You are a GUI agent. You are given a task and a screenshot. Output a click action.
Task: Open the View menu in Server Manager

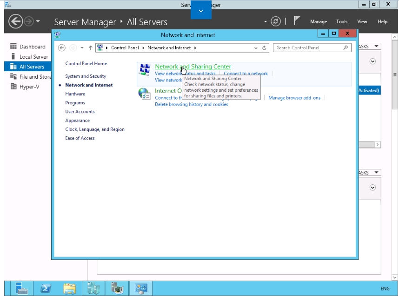click(362, 22)
